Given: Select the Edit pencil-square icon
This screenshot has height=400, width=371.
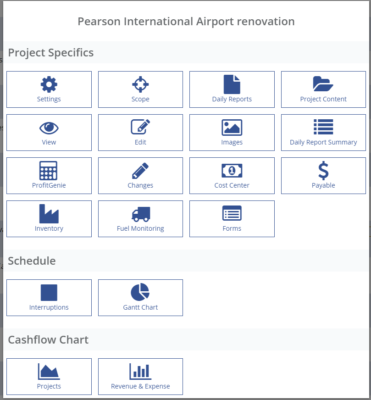Looking at the screenshot, I should coord(140,128).
